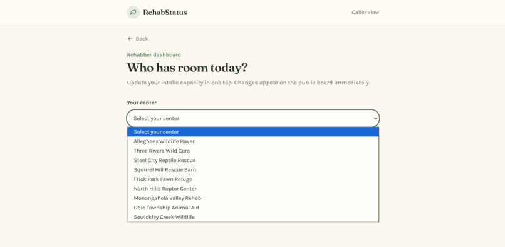
Task: Choose Squirrel Hill Rescue Barn
Action: click(x=253, y=170)
